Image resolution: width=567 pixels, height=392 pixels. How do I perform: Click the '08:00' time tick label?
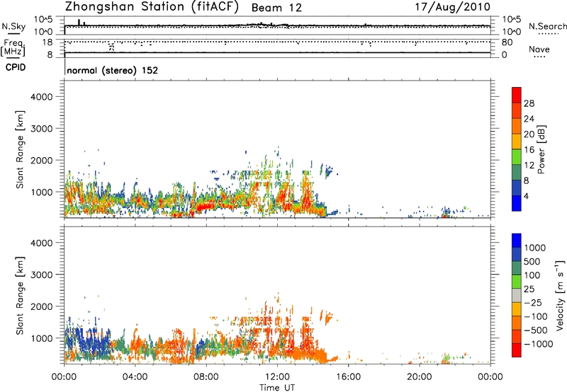(206, 377)
